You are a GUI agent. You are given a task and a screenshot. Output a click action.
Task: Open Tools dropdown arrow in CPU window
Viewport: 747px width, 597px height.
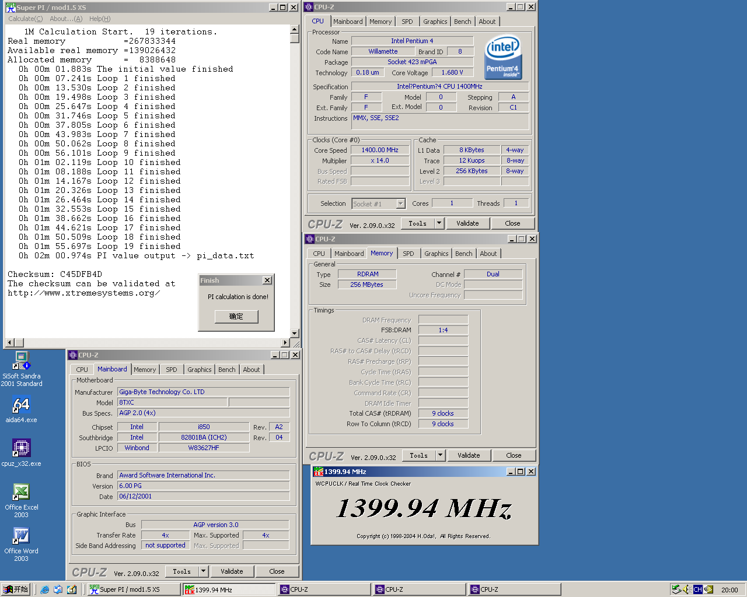tap(439, 223)
